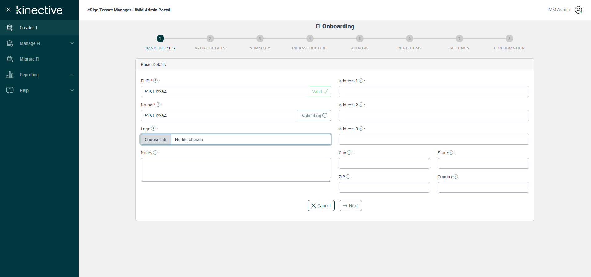
Task: Go to step 5 Add-Ons
Action: pos(360,38)
